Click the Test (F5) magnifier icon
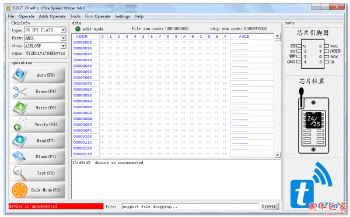This screenshot has height=217, width=350. coord(19,173)
